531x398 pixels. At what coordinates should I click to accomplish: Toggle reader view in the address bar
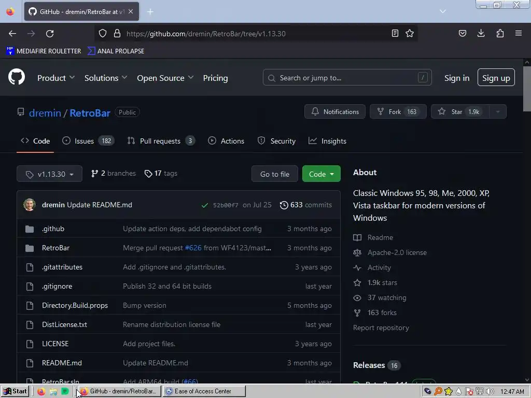395,33
